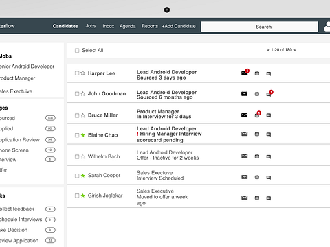The width and height of the screenshot is (330, 247).
Task: Open Girish Joglekar's email icon
Action: [x=244, y=198]
